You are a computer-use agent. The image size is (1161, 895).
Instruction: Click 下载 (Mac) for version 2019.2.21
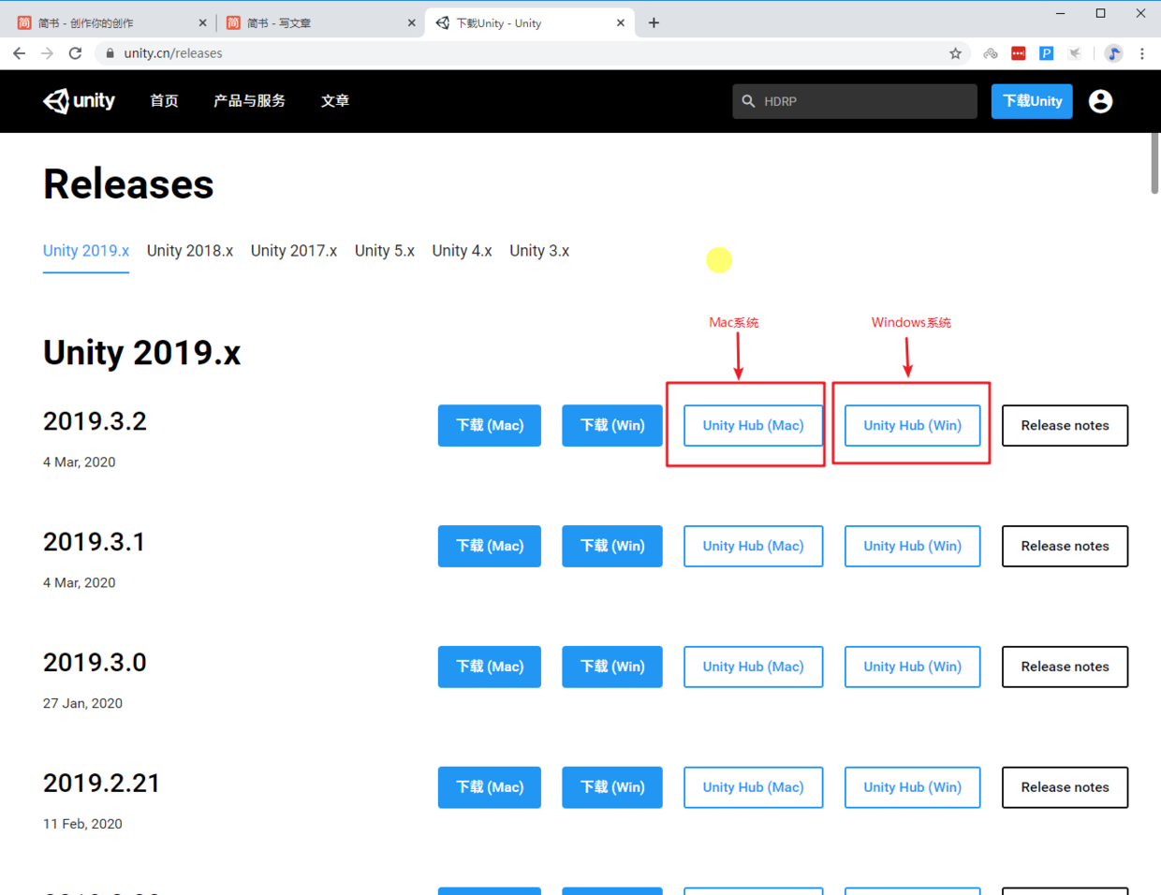pyautogui.click(x=490, y=787)
